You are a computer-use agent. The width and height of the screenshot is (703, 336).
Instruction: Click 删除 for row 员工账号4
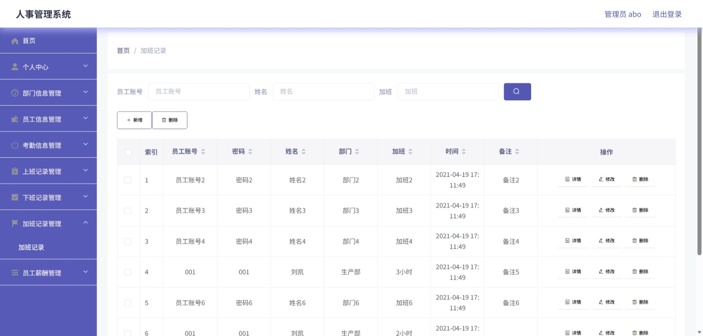click(x=640, y=241)
